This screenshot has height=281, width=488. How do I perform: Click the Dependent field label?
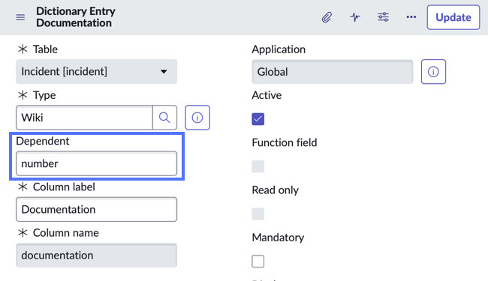43,142
